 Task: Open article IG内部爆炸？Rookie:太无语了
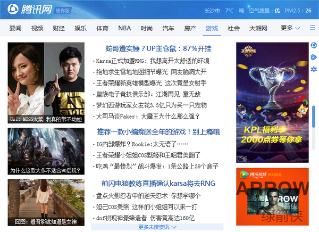142,144
